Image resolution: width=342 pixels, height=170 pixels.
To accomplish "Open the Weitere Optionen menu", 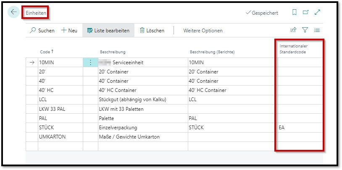I will 203,30.
